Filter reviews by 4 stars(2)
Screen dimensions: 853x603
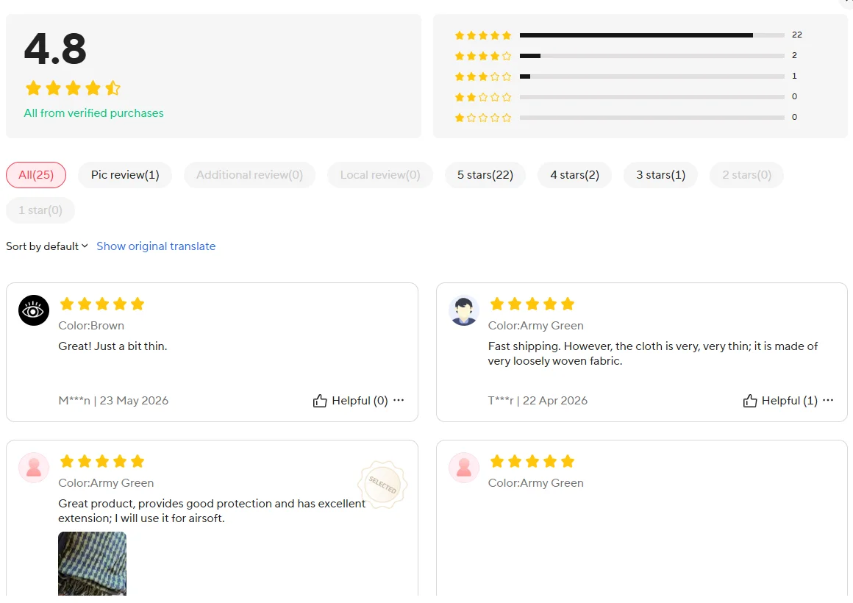(574, 175)
